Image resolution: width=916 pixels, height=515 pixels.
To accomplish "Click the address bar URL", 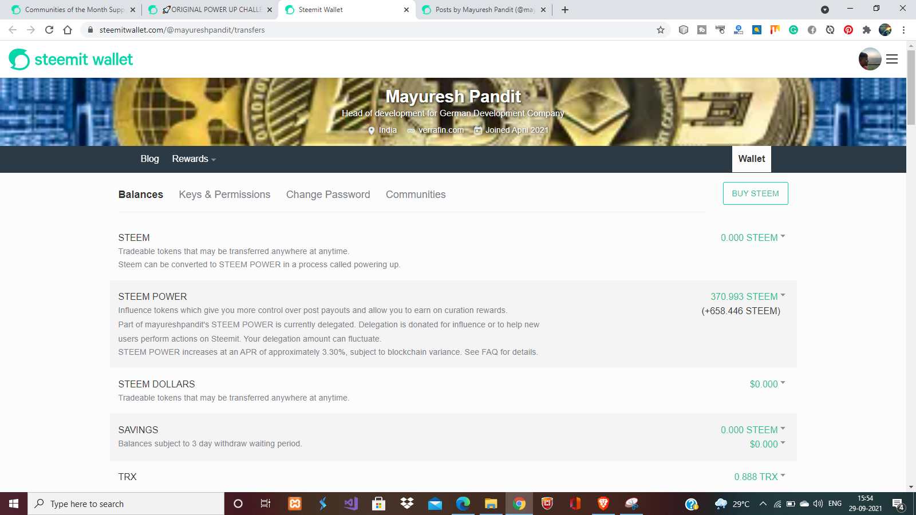I will [x=182, y=30].
